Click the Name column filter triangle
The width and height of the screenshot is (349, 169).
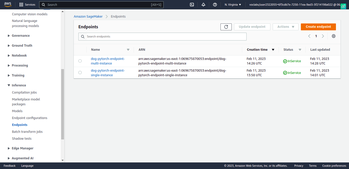128,50
